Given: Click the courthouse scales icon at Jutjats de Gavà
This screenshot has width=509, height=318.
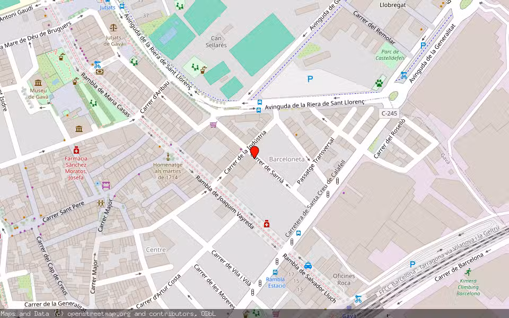Looking at the screenshot, I should (113, 28).
